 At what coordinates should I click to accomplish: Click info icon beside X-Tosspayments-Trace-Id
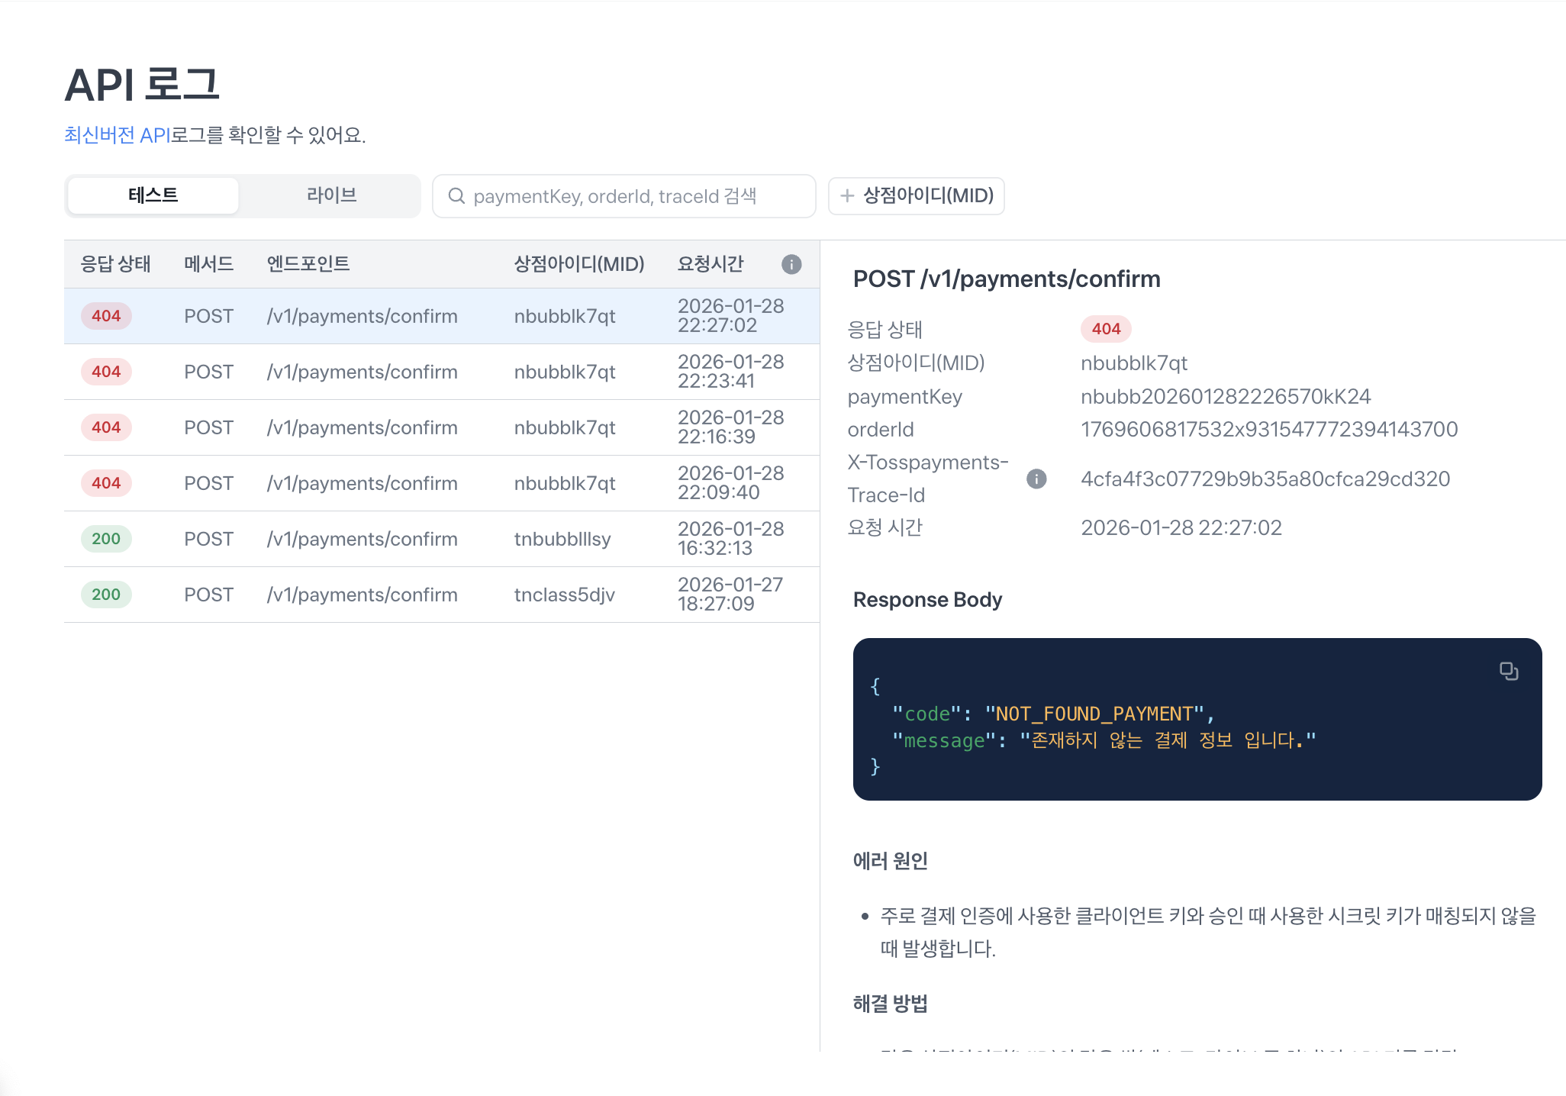point(1036,479)
